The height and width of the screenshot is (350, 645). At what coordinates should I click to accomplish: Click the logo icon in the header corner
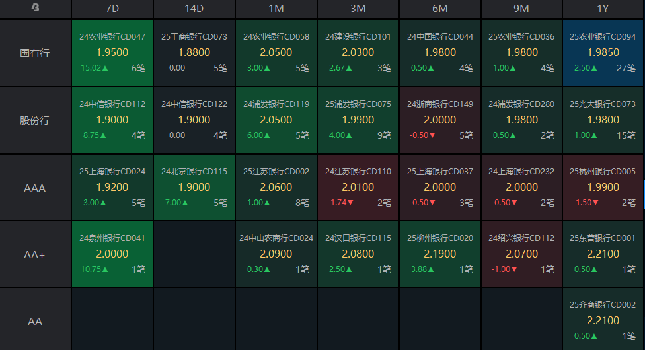click(36, 8)
